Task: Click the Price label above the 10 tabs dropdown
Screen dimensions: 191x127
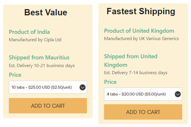Action: pos(15,75)
